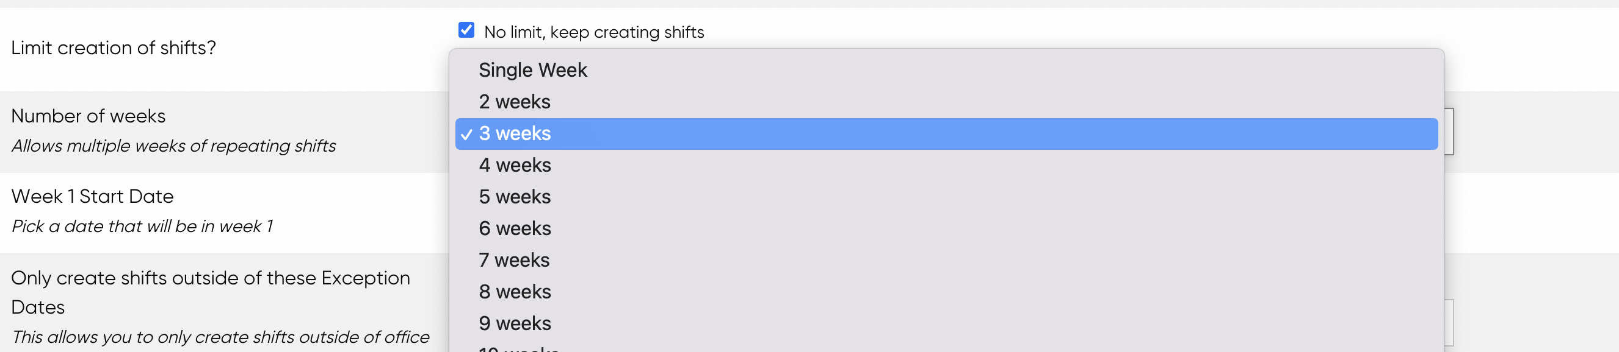Click the Allows multiple weeks of repeating shifts hint
The width and height of the screenshot is (1619, 352).
click(173, 146)
